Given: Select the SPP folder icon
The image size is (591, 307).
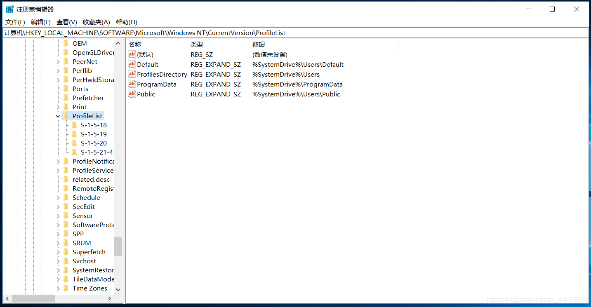Looking at the screenshot, I should coord(66,234).
